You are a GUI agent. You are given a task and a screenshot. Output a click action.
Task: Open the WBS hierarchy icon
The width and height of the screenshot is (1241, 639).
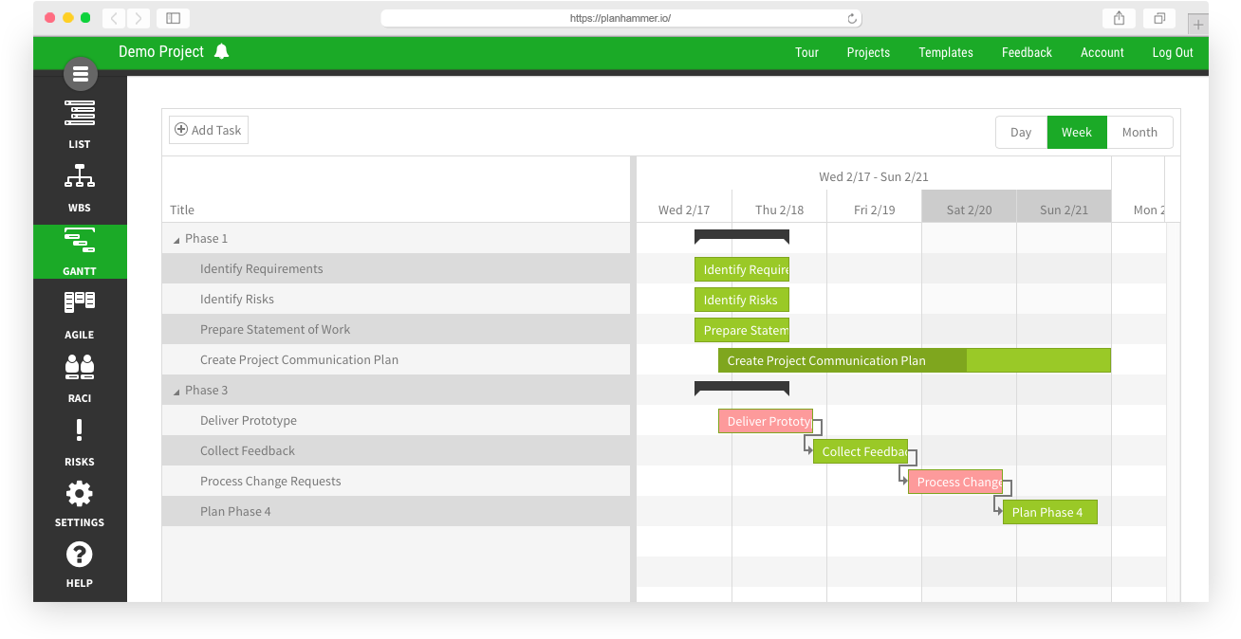80,175
